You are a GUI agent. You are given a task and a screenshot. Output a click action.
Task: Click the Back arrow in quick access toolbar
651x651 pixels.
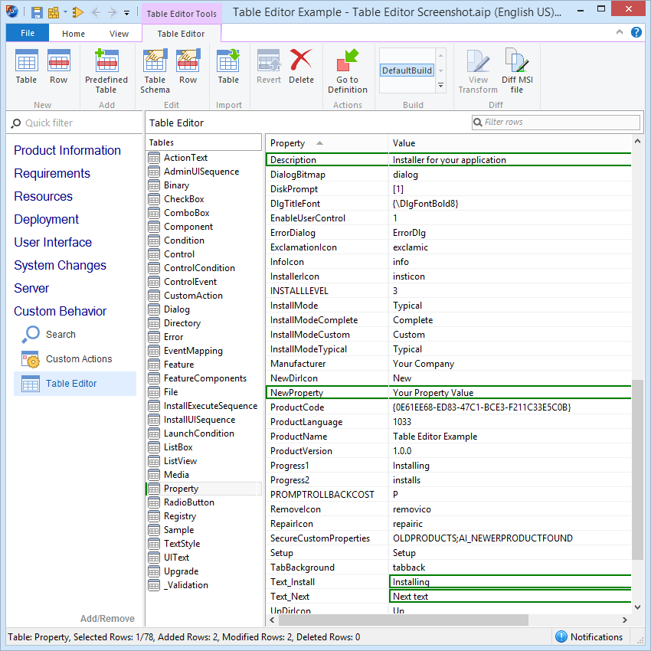click(x=96, y=12)
